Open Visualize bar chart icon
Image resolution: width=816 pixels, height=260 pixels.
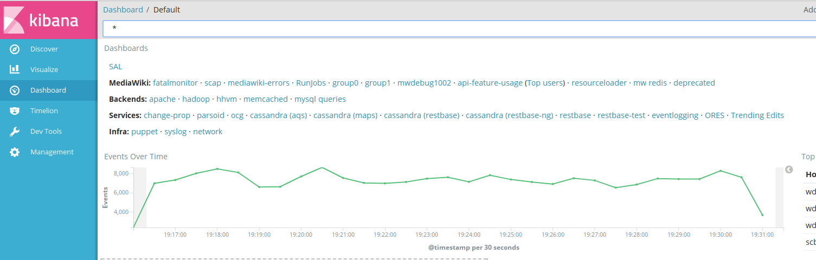(x=15, y=70)
